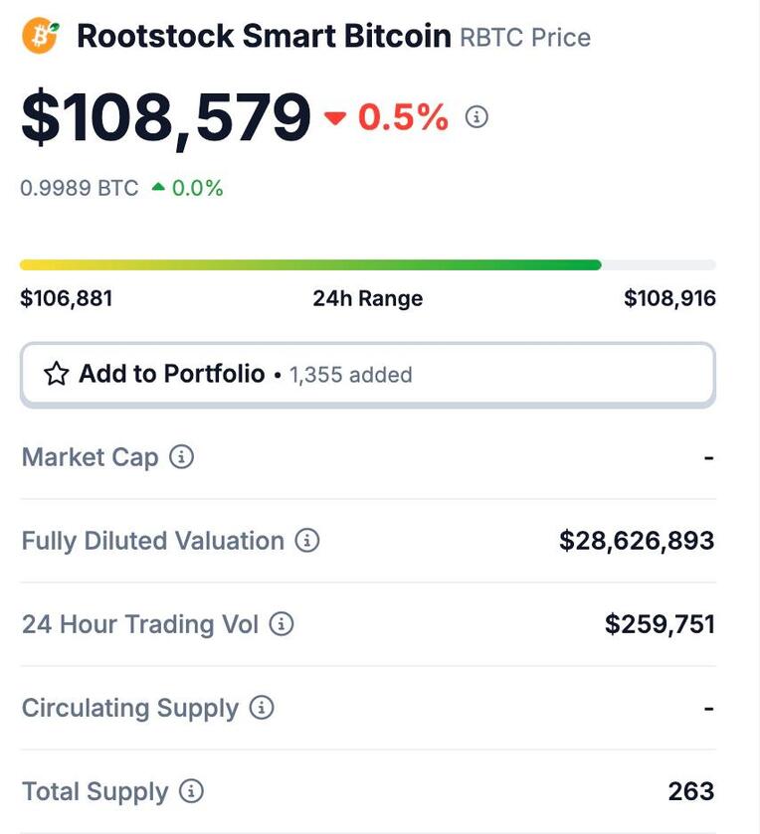The image size is (760, 834).
Task: Click the Circulating Supply info icon
Action: click(262, 708)
